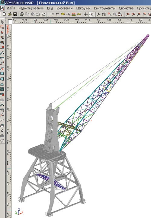
Task: Open the Нагрузки menu
Action: coord(83,8)
